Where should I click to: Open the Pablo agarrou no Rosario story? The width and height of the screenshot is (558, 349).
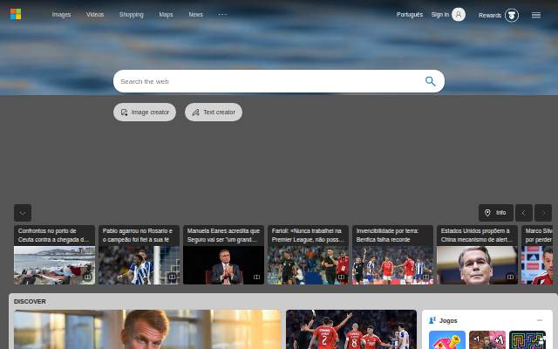[139, 255]
